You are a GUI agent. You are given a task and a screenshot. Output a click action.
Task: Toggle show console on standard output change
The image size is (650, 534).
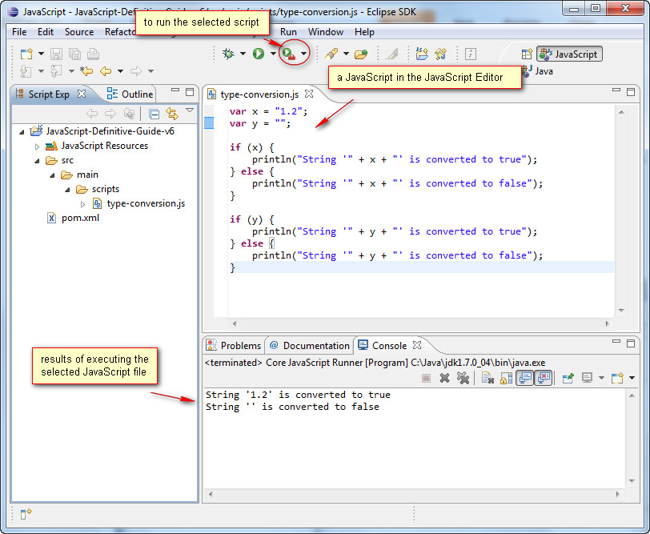pos(524,377)
